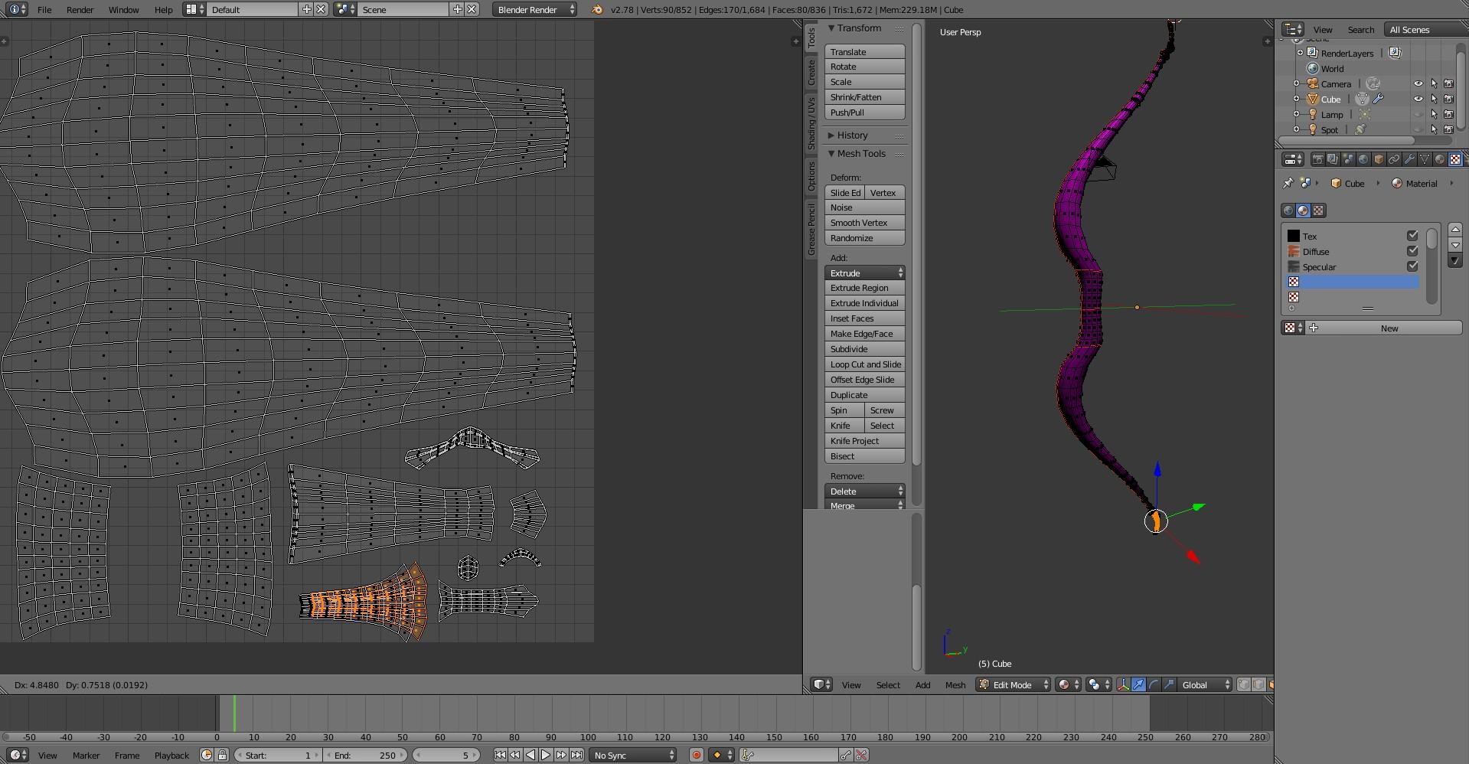
Task: Toggle 3D manipulator widget icon
Action: point(1123,684)
